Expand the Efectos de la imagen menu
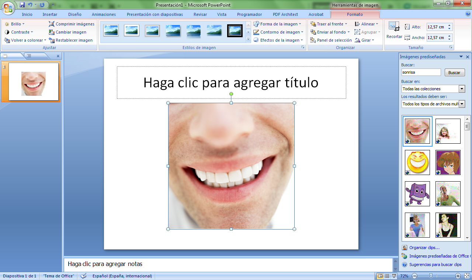 coord(279,40)
